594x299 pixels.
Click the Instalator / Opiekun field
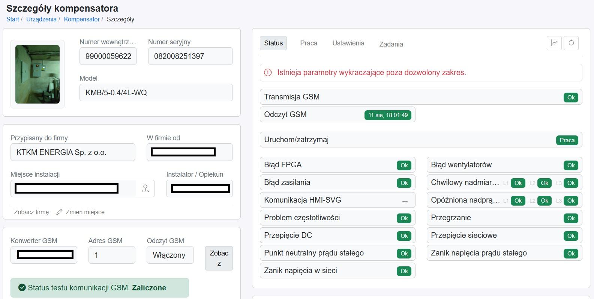click(199, 188)
